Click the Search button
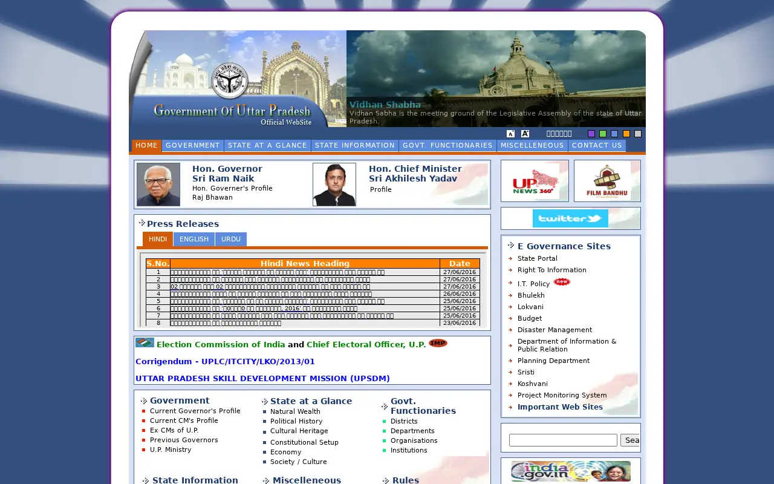Screen dimensions: 774x484 (630, 440)
